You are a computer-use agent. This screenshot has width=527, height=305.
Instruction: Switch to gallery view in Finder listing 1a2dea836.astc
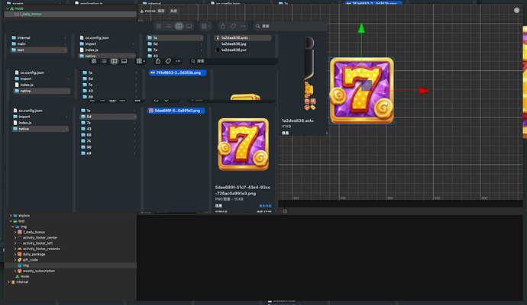click(x=189, y=26)
